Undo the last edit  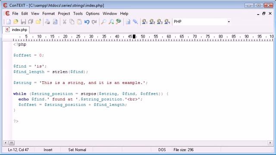click(x=87, y=22)
